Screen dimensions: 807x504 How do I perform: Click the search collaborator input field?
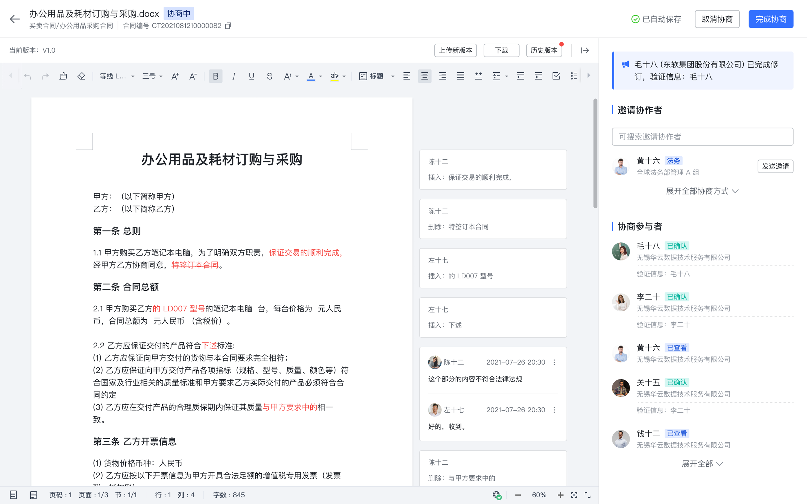click(702, 137)
